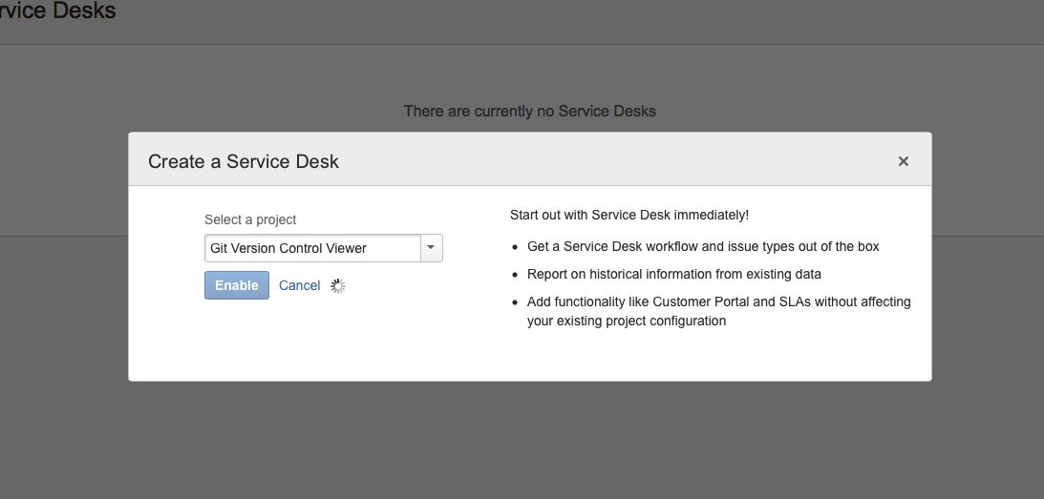The height and width of the screenshot is (499, 1044).
Task: Click the Git Version Control Viewer field
Action: point(313,248)
